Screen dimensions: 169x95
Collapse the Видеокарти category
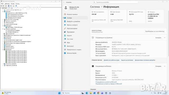click(3, 26)
